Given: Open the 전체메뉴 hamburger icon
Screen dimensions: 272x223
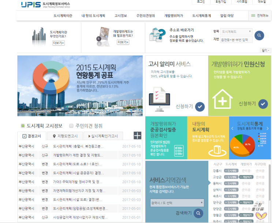Looking at the screenshot, I should pos(253,15).
